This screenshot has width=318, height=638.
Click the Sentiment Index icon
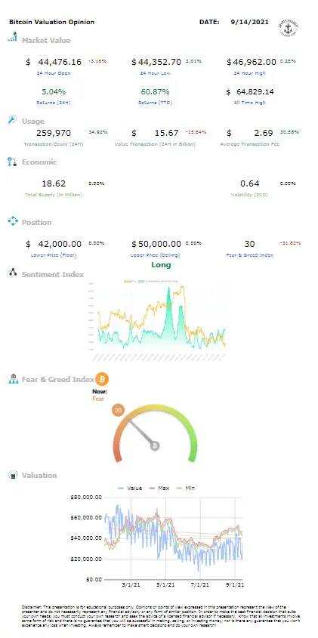pos(12,273)
